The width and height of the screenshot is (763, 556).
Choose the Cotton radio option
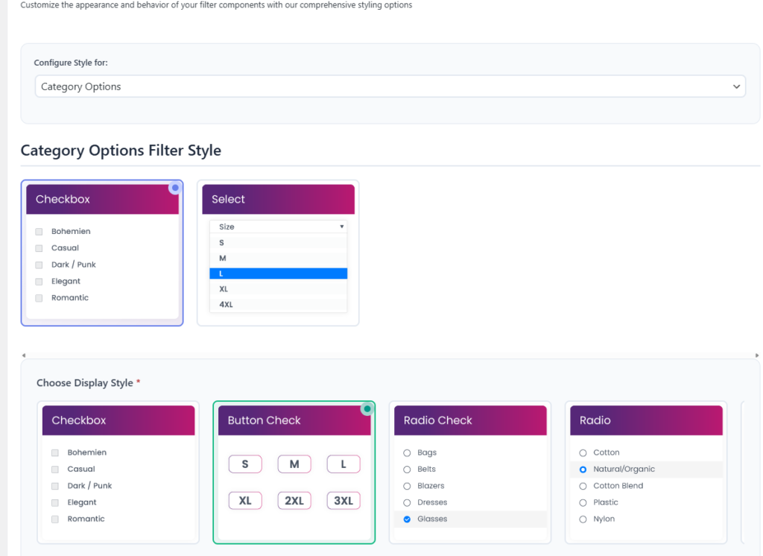pyautogui.click(x=583, y=453)
